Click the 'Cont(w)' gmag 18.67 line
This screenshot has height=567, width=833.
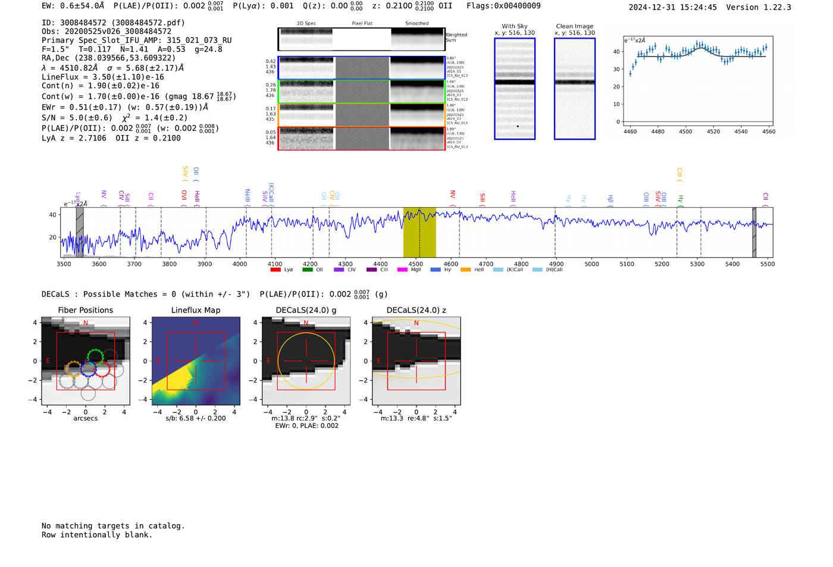click(x=139, y=96)
